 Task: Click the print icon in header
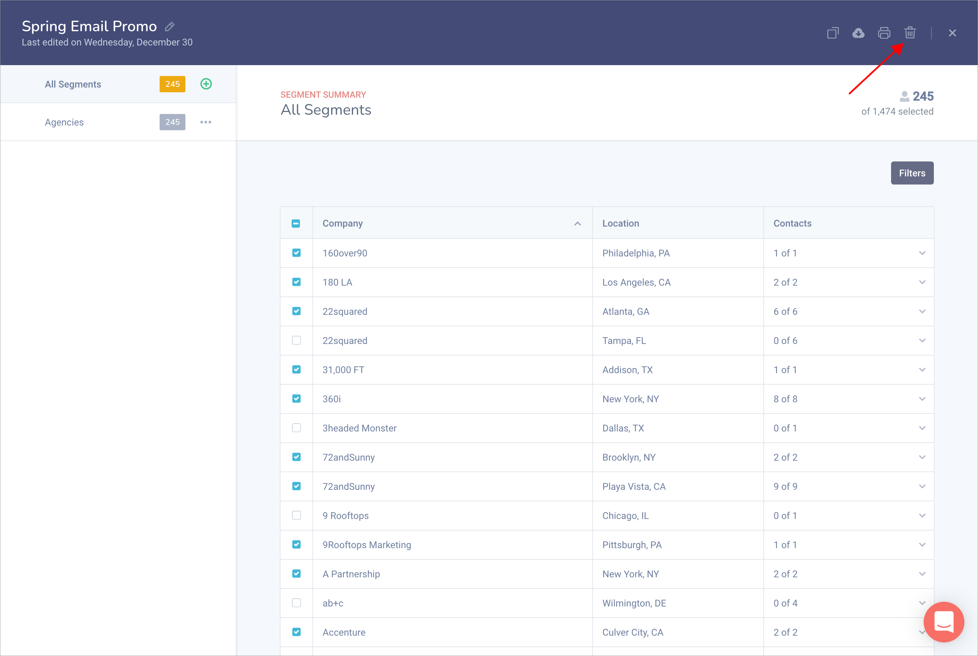pos(884,33)
